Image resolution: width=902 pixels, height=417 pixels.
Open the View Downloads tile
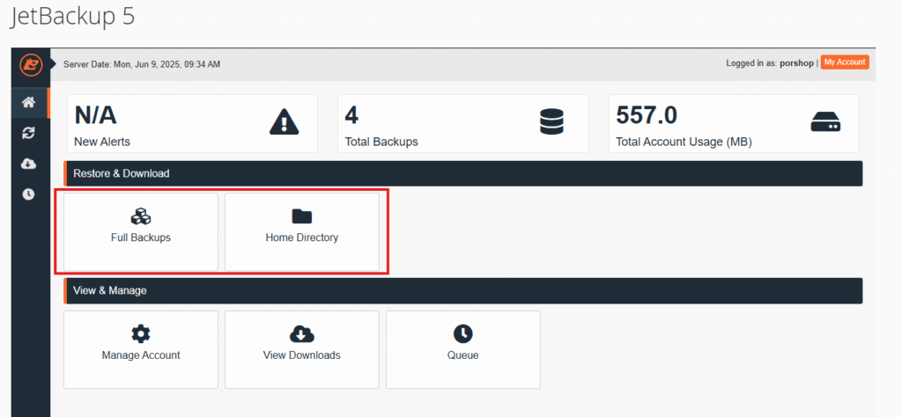click(302, 350)
